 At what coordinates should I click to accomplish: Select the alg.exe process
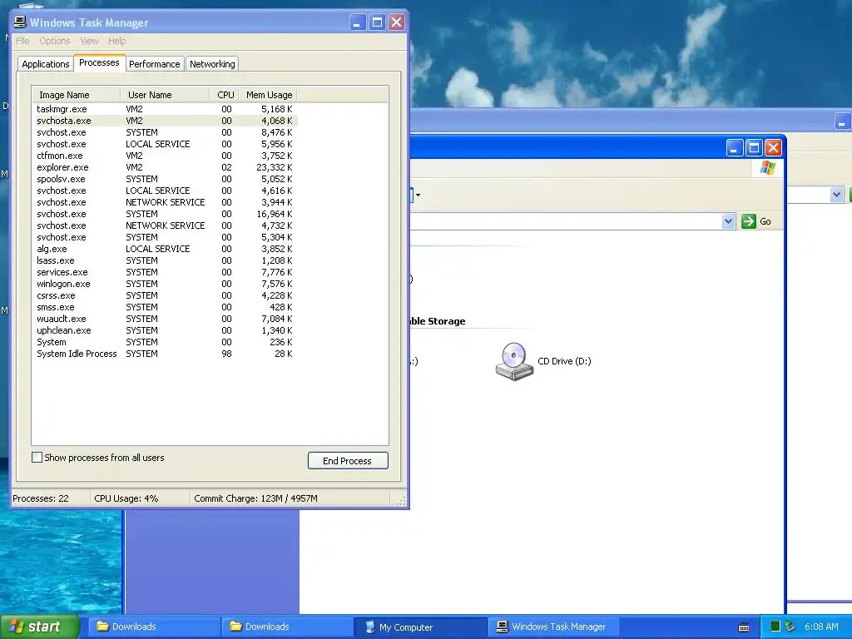[165, 249]
